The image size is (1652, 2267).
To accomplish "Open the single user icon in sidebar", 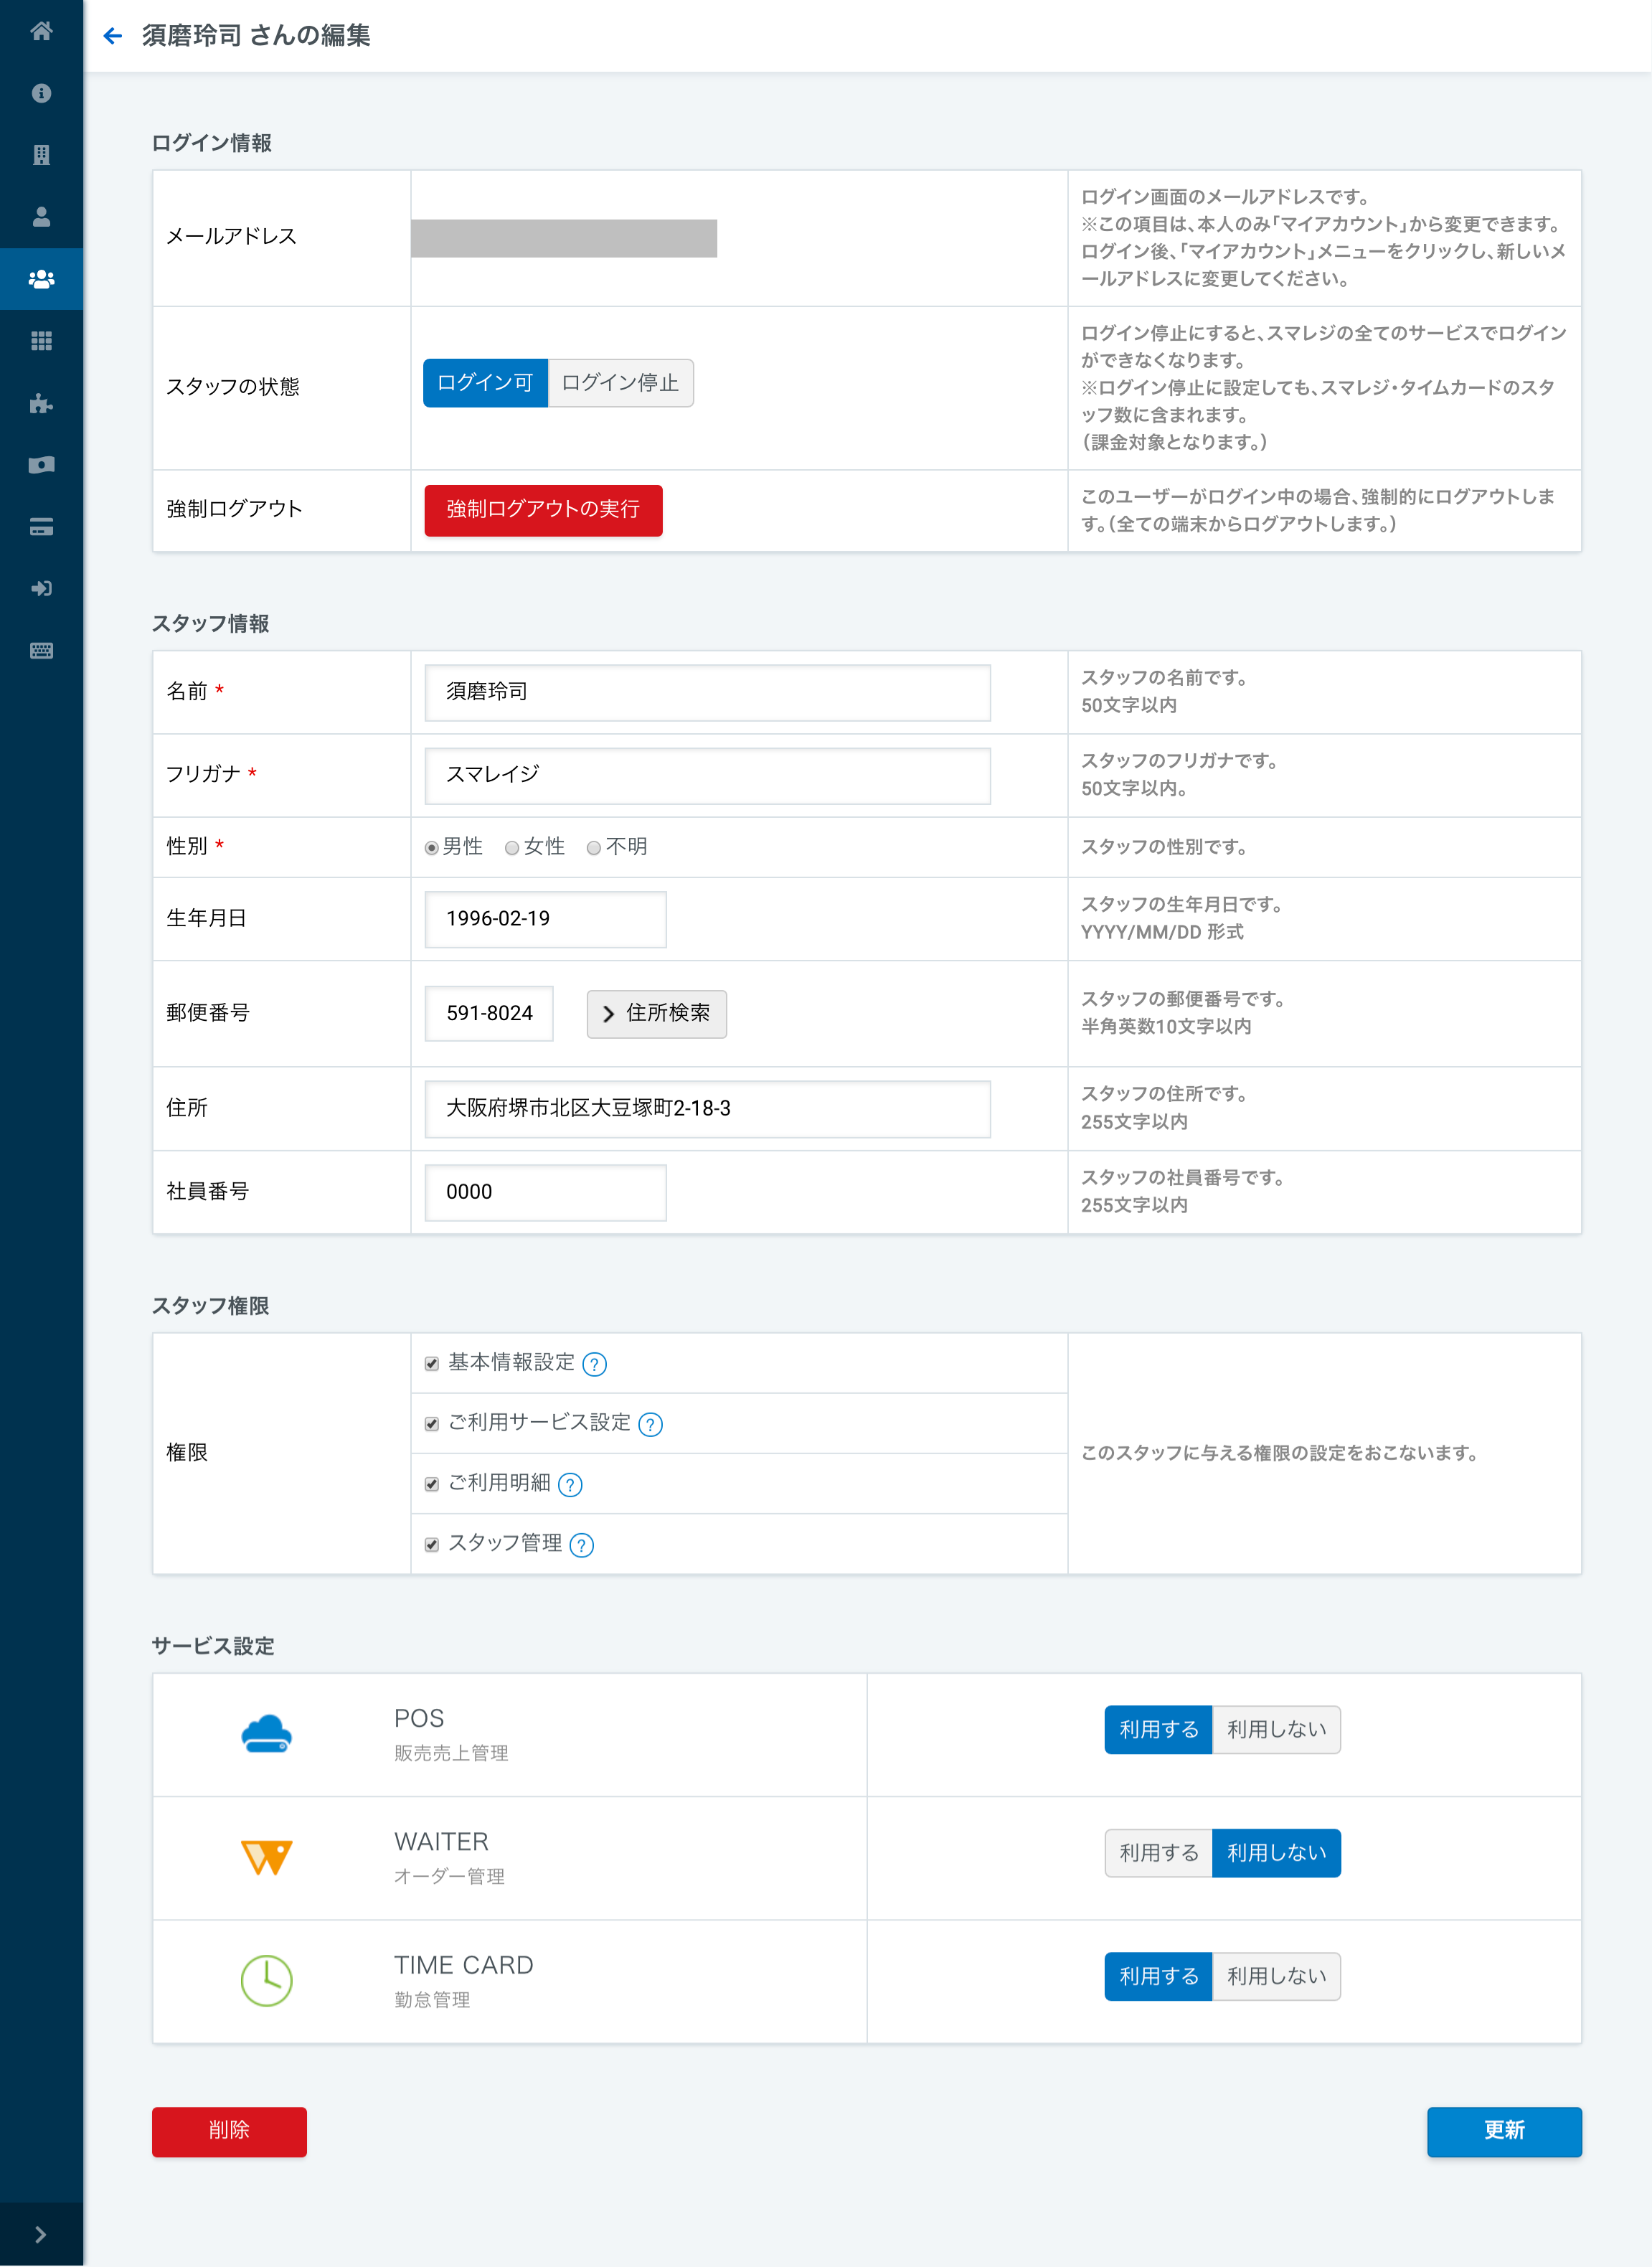I will click(x=41, y=217).
